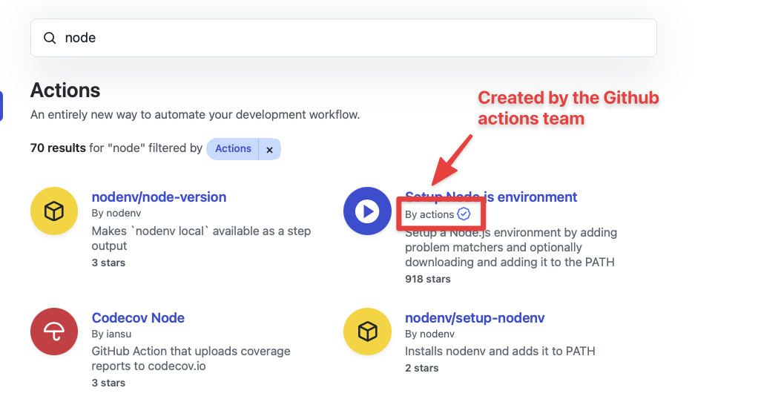Open the nodenv/node-version action
The width and height of the screenshot is (784, 399).
[x=159, y=197]
